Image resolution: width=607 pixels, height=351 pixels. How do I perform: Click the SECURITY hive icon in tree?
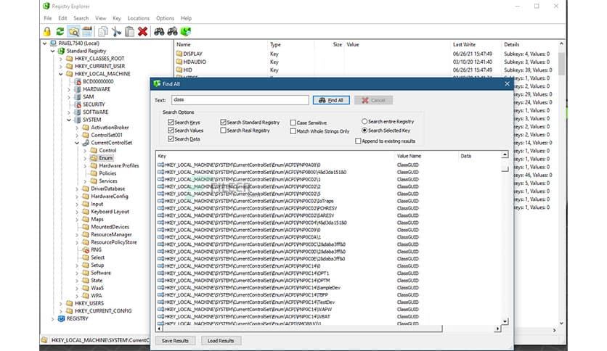78,104
